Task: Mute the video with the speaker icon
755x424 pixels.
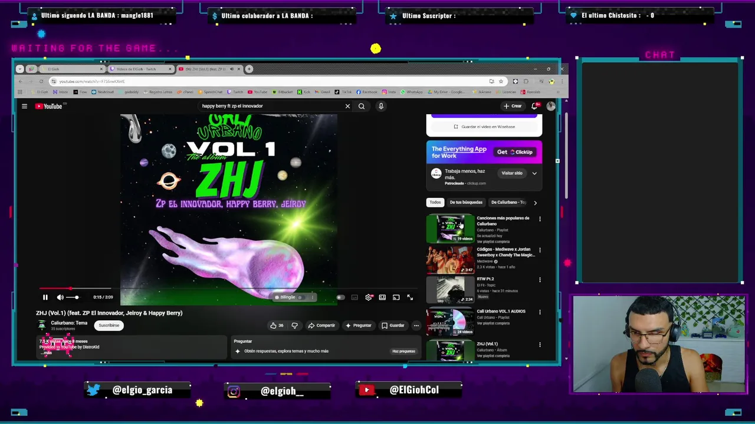Action: tap(60, 297)
